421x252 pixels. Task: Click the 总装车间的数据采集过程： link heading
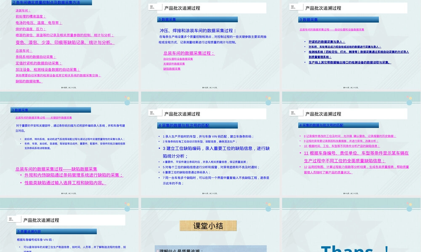189,53
